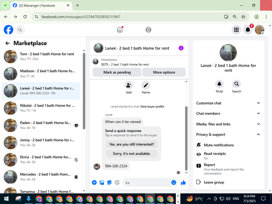Send quick reply 'Yes, are you still interested?'
This screenshot has width=272, height=204.
[132, 144]
